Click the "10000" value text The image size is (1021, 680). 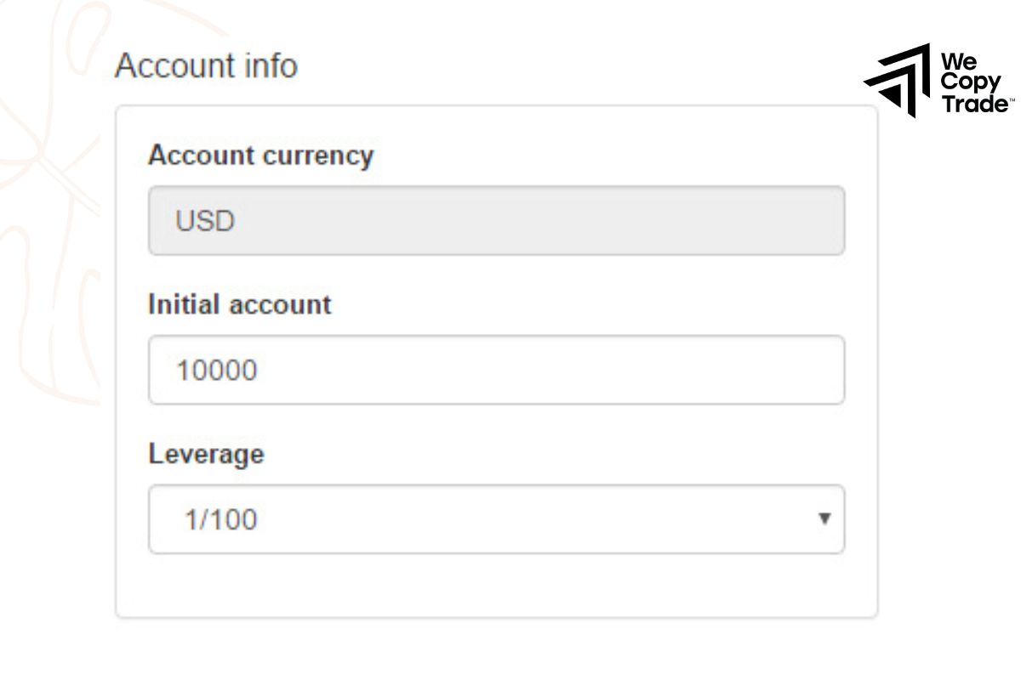point(216,371)
